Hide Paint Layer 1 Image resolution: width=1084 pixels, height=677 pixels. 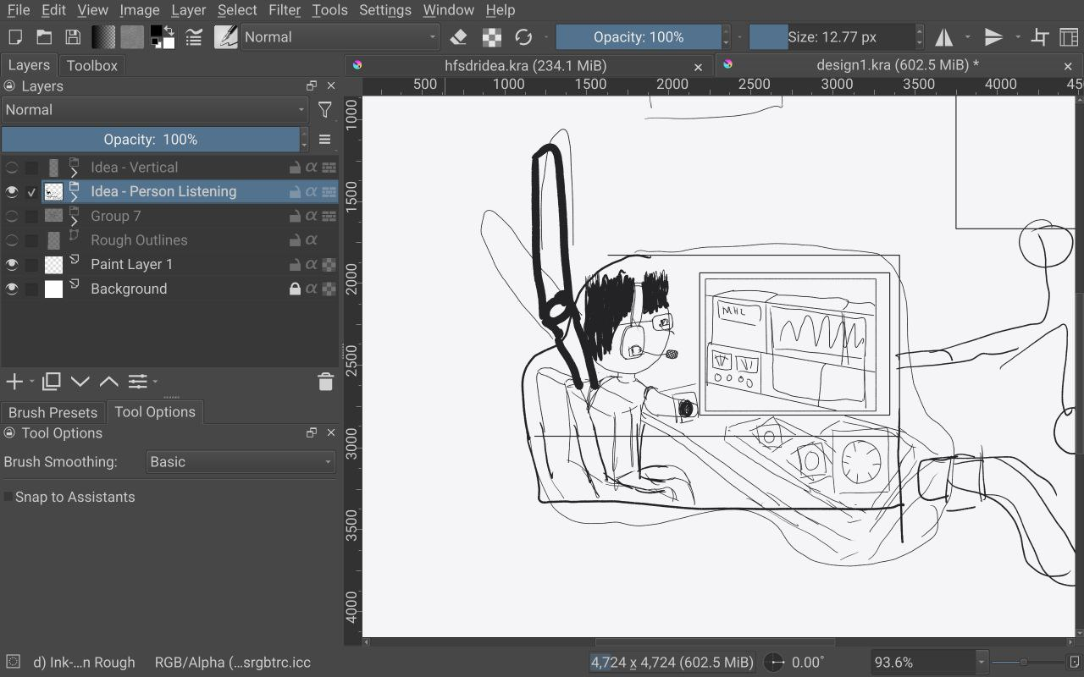pyautogui.click(x=12, y=265)
